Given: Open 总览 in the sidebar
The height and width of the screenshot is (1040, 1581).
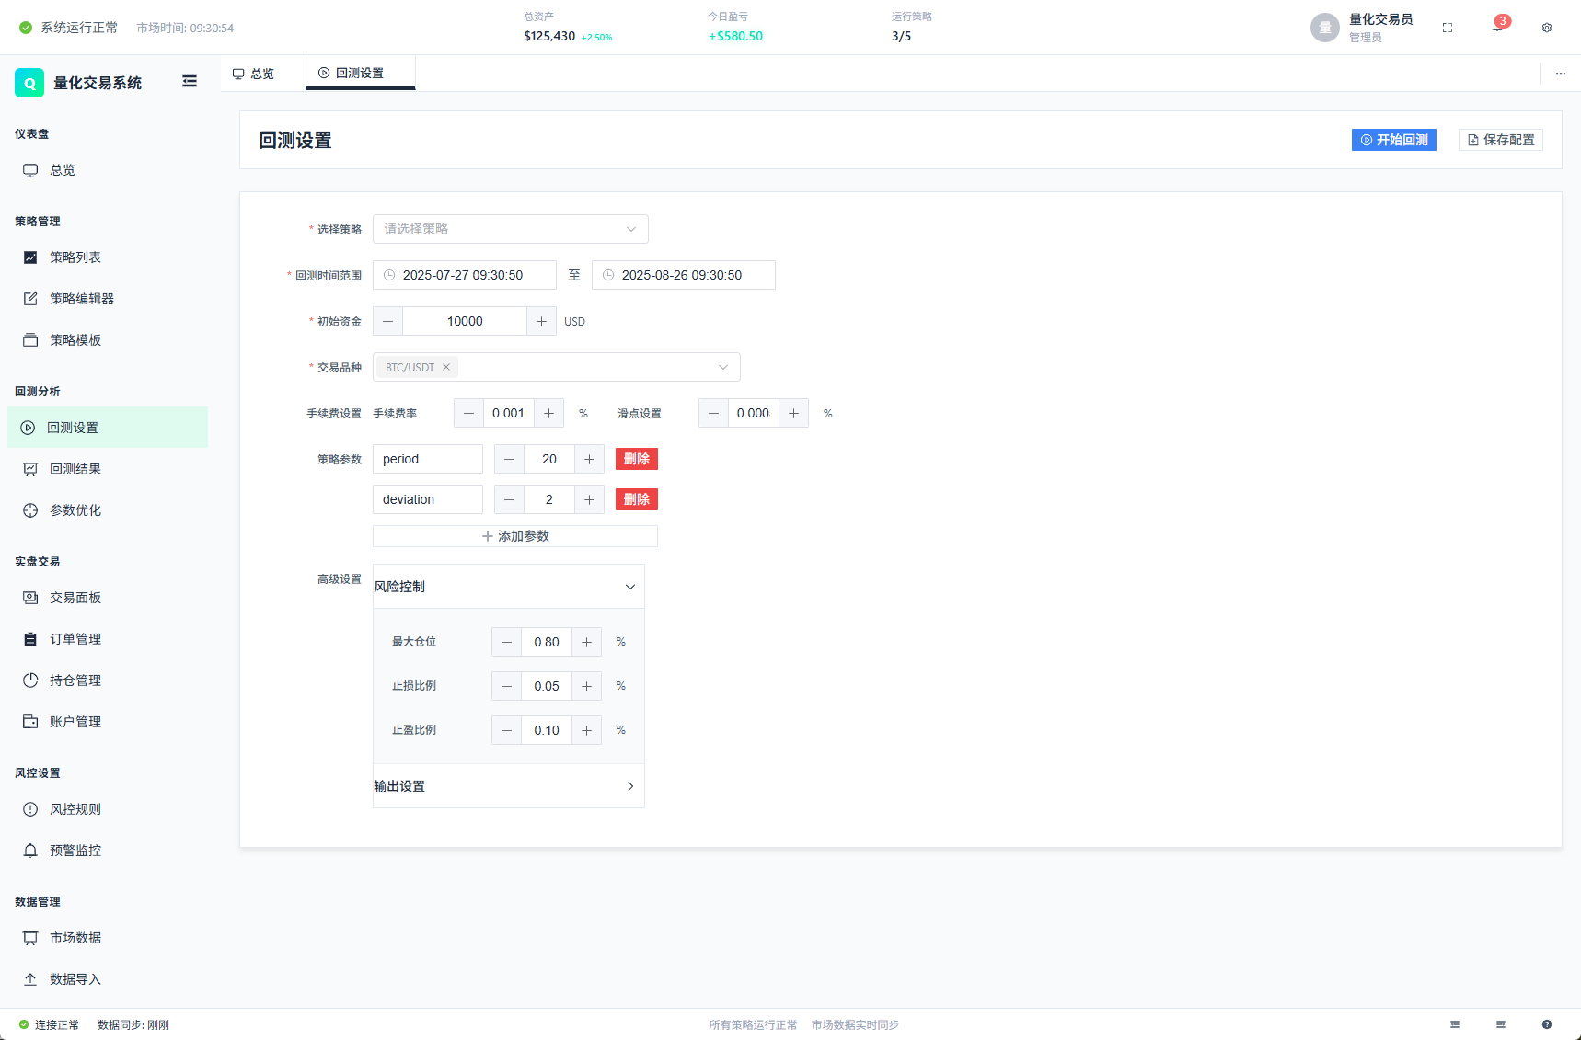Looking at the screenshot, I should point(108,170).
